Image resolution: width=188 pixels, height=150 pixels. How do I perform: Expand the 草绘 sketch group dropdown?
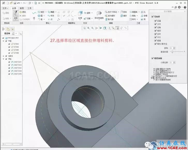48,23
